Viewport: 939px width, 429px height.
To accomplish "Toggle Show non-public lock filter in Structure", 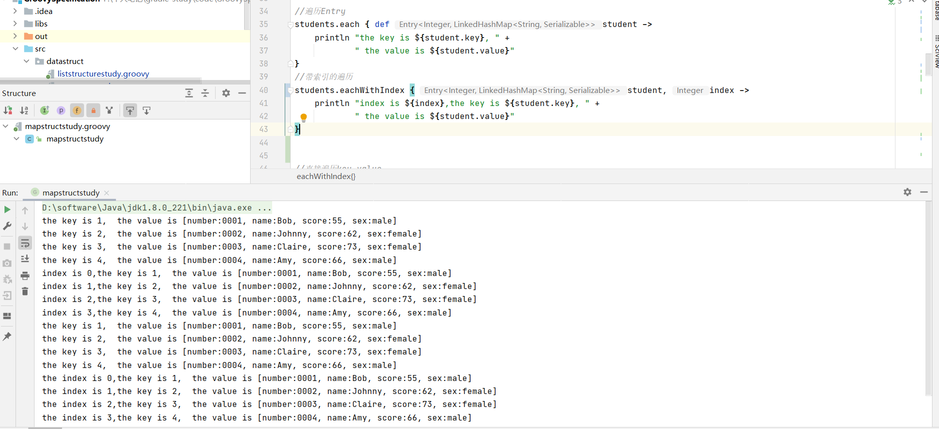I will (x=93, y=110).
